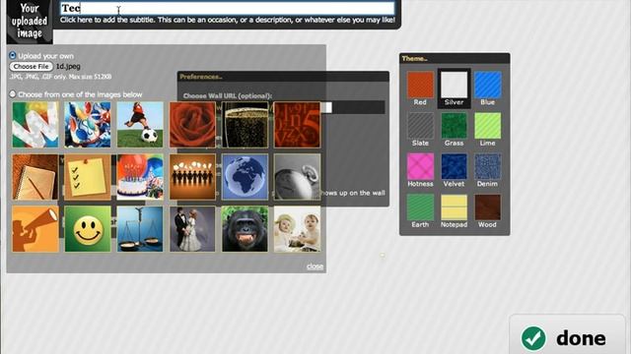Pick the yellow smiley face image
The image size is (631, 354).
tap(88, 229)
